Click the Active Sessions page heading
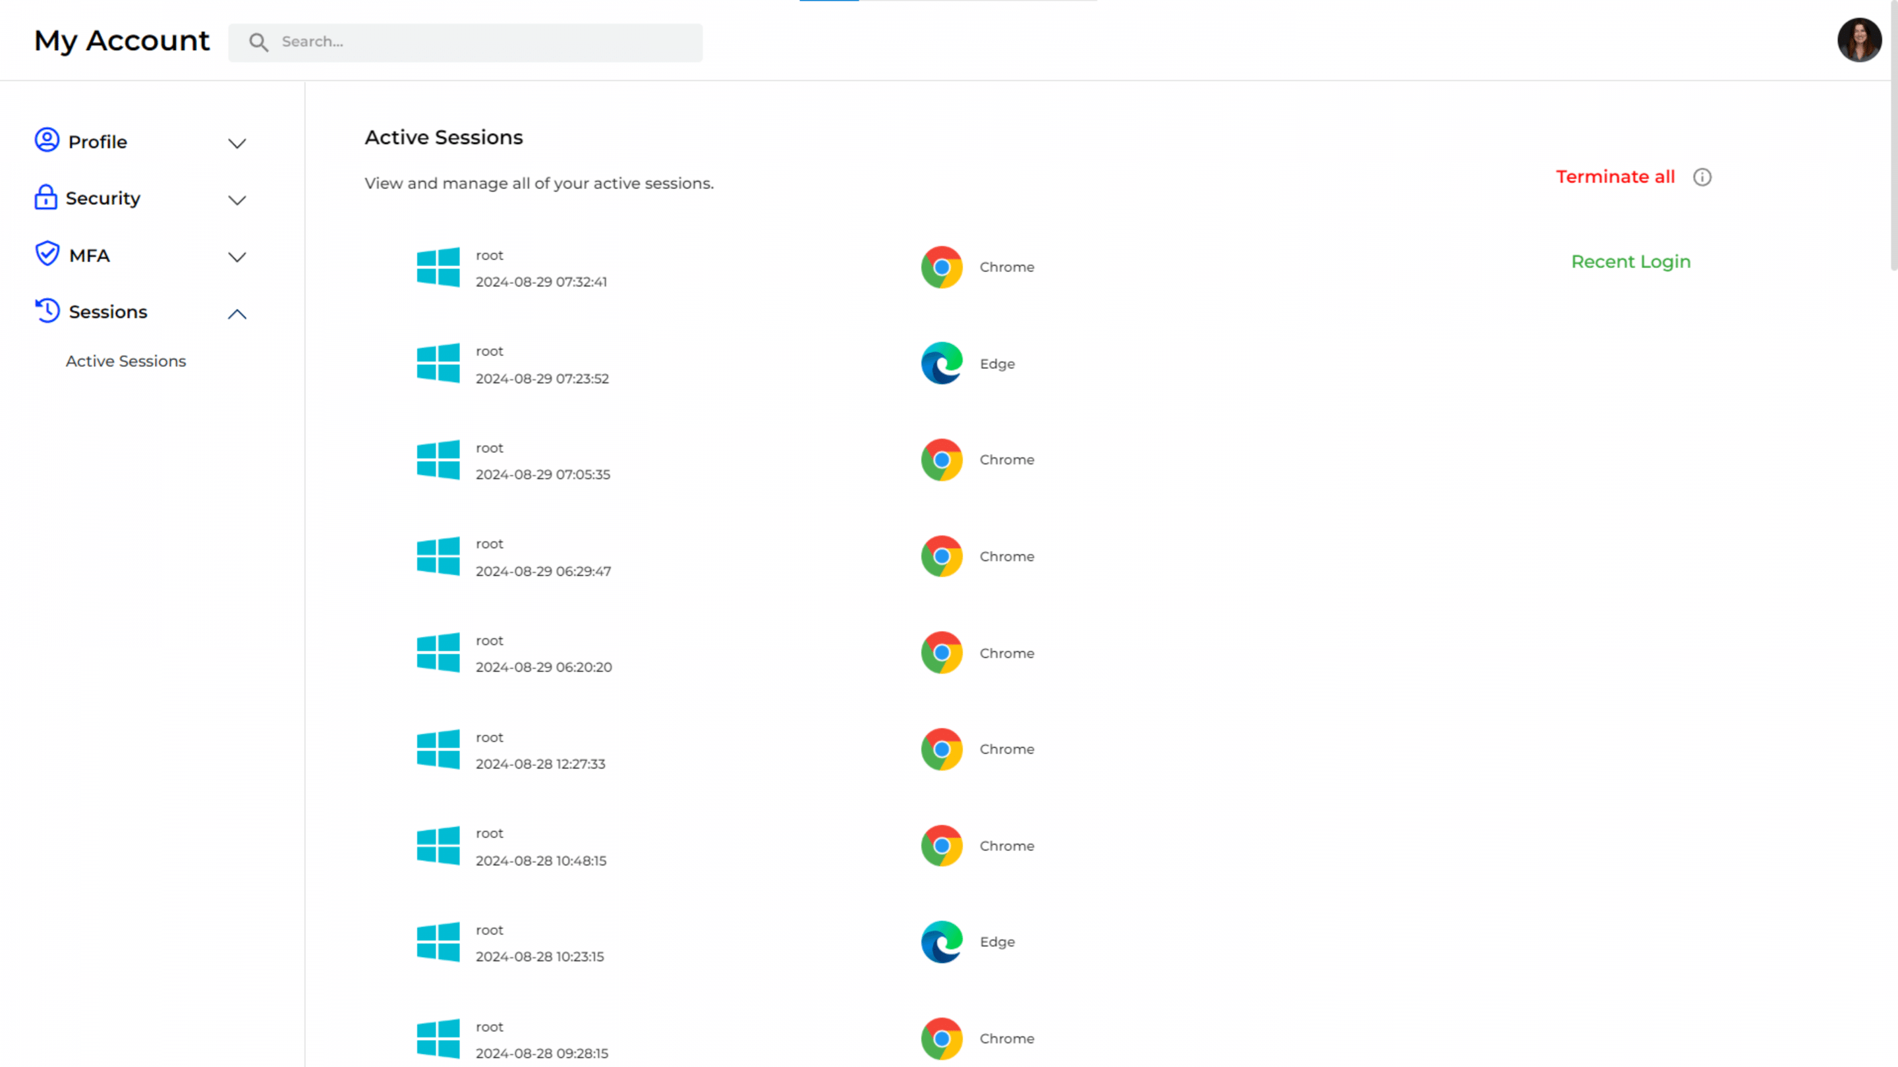Viewport: 1898px width, 1067px height. (x=444, y=137)
